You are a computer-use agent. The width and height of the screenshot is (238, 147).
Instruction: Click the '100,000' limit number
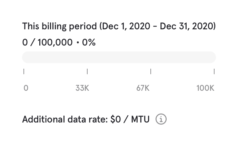[55, 43]
